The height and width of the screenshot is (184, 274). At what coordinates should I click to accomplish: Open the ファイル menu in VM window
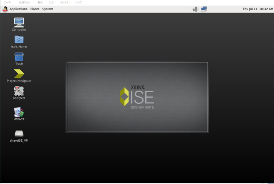click(7, 2)
